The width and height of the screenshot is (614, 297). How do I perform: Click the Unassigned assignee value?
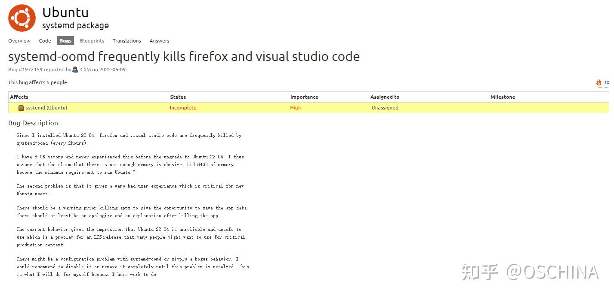pyautogui.click(x=385, y=108)
